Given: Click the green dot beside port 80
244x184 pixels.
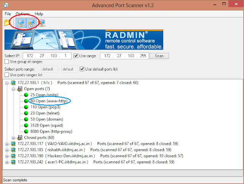Looking at the screenshot, I should [x=26, y=101].
